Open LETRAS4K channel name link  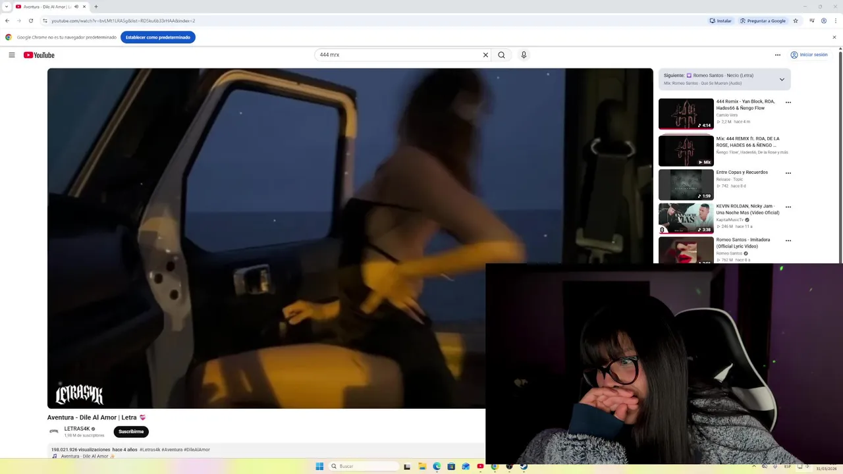point(77,429)
